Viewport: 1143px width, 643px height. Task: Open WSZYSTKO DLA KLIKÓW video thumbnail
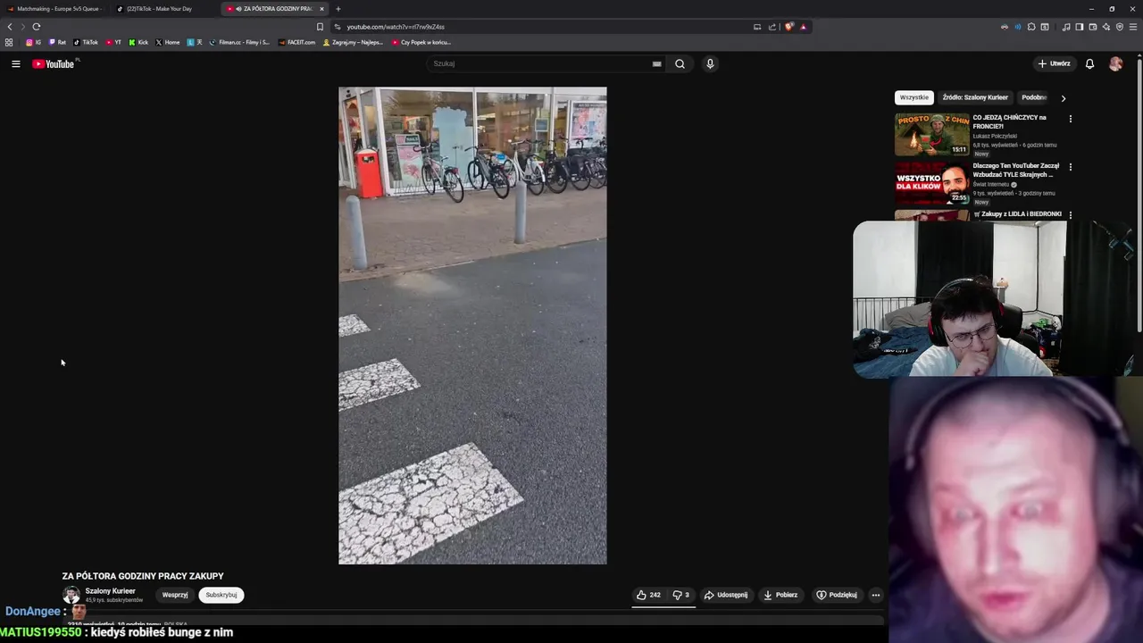932,182
